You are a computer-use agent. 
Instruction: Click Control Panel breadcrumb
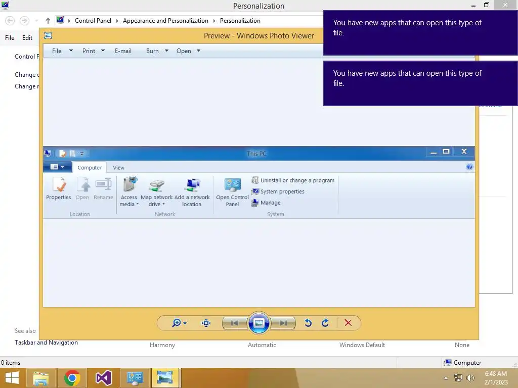pos(93,20)
